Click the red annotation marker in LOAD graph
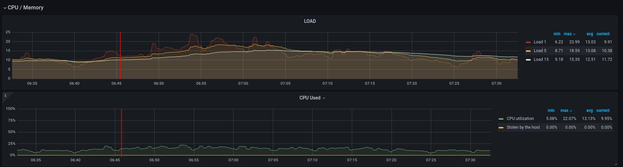This screenshot has height=167, width=623. (x=120, y=55)
